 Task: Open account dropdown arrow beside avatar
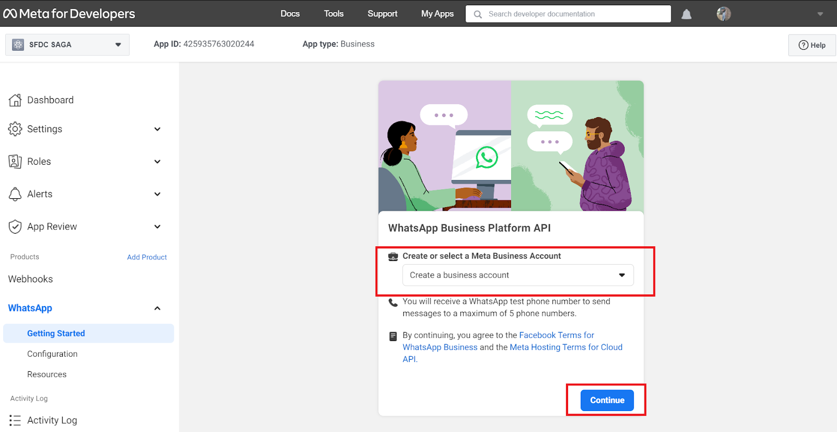(820, 14)
